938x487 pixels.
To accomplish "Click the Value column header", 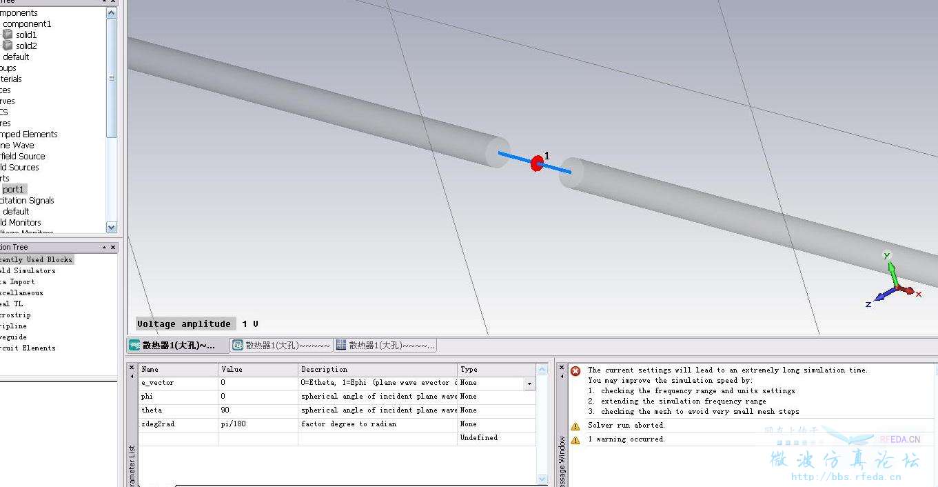I will click(258, 370).
